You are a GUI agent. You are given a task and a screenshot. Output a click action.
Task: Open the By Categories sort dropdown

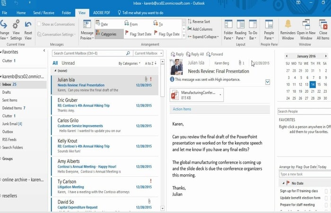click(129, 63)
